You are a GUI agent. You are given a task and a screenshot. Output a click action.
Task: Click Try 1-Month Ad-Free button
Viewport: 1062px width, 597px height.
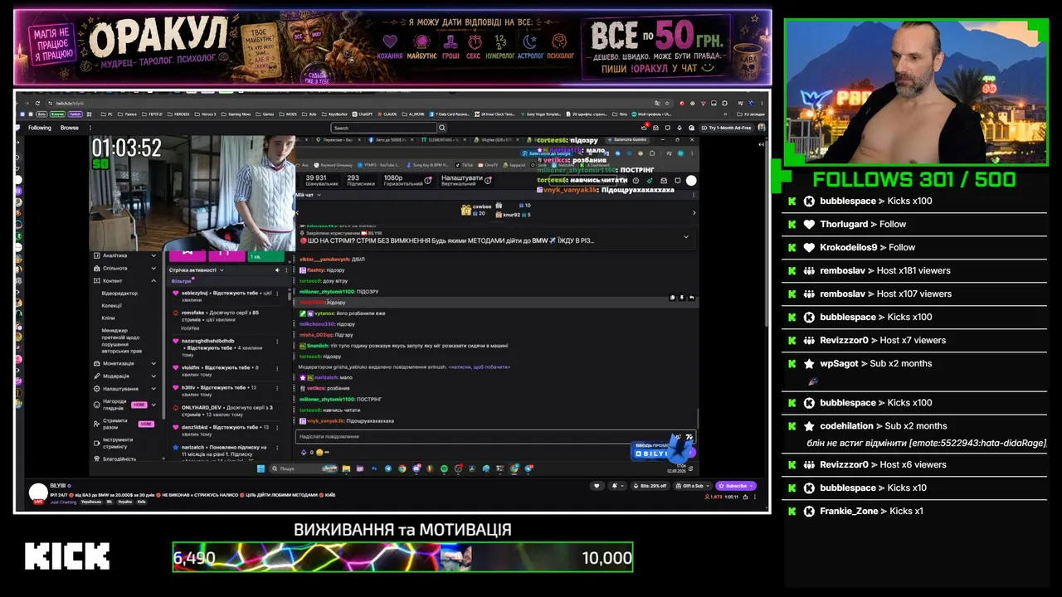pyautogui.click(x=726, y=128)
